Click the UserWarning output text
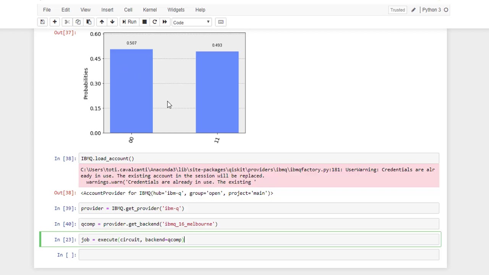The width and height of the screenshot is (489, 275). tap(259, 176)
